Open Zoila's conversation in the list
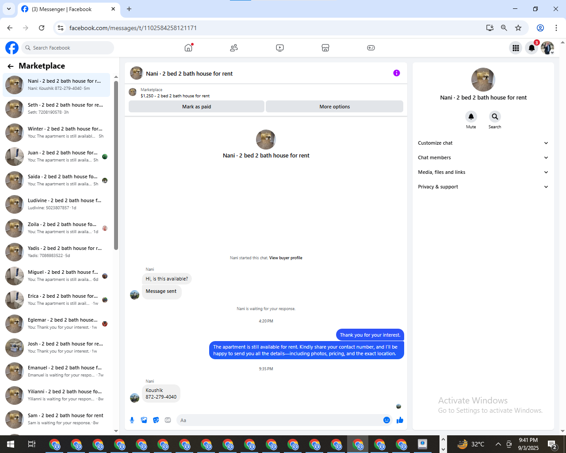This screenshot has height=453, width=566. tap(57, 228)
